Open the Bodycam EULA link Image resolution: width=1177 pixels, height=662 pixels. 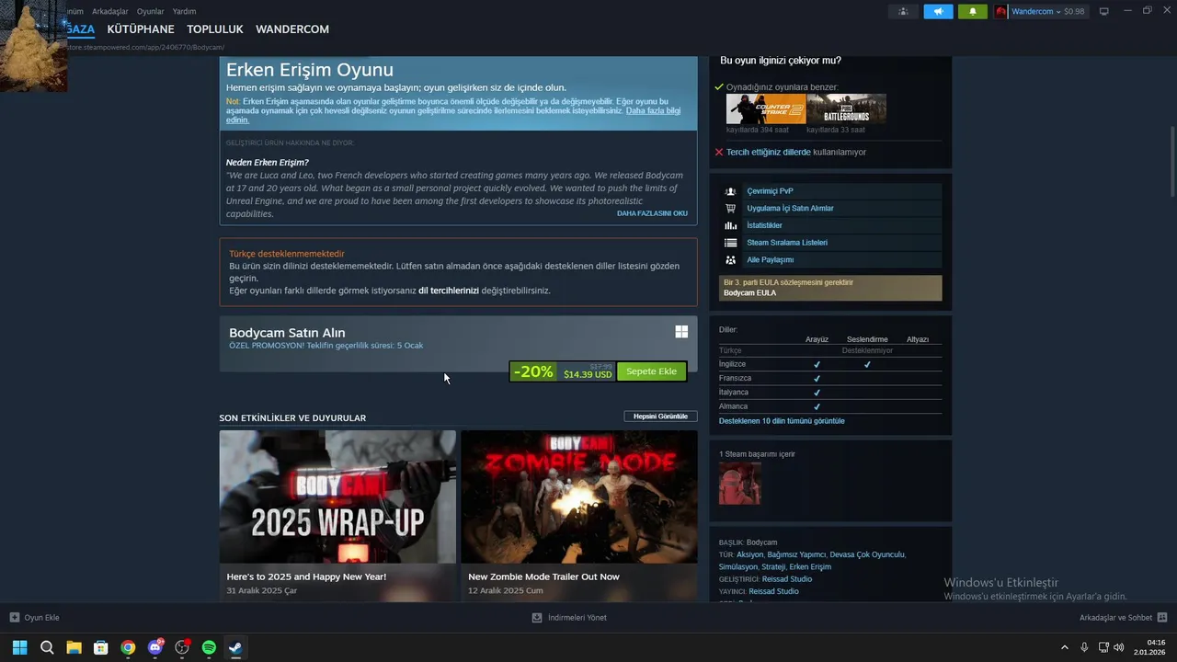(x=749, y=292)
